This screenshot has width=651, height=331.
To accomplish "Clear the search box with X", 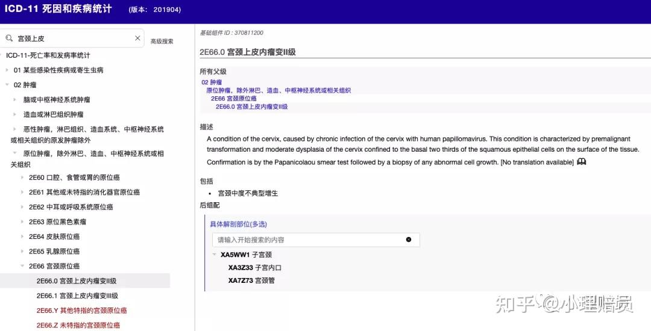I will [x=137, y=38].
